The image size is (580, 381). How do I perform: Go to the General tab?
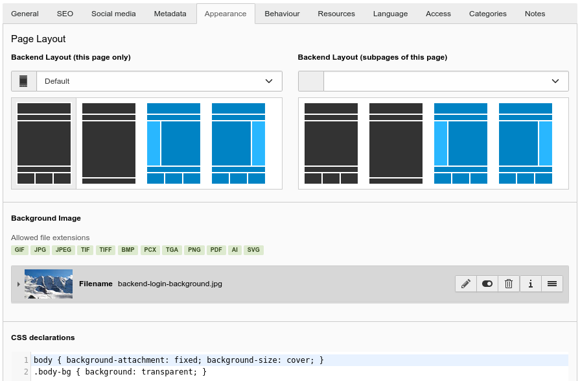(25, 13)
